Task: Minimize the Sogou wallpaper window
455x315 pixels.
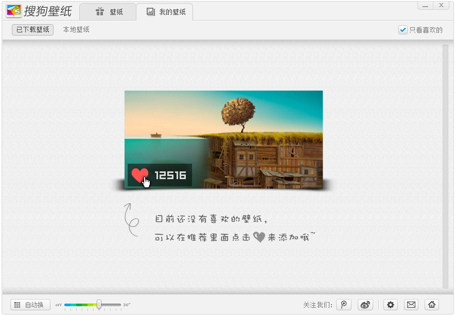Action: point(425,6)
